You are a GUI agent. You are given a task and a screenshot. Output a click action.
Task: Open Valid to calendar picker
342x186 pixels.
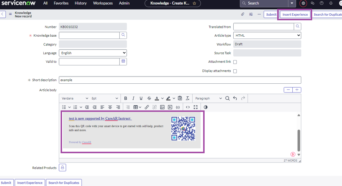tap(123, 61)
